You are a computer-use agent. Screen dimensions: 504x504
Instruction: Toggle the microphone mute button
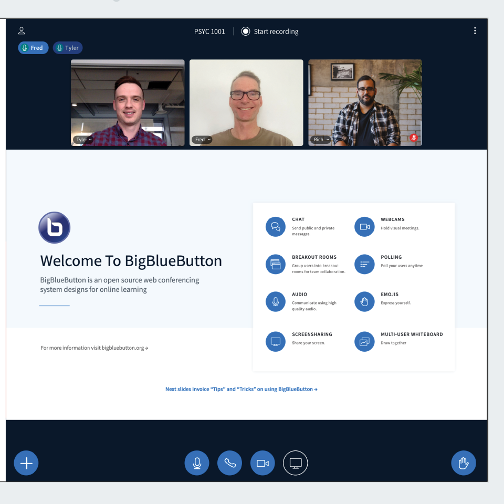point(197,463)
